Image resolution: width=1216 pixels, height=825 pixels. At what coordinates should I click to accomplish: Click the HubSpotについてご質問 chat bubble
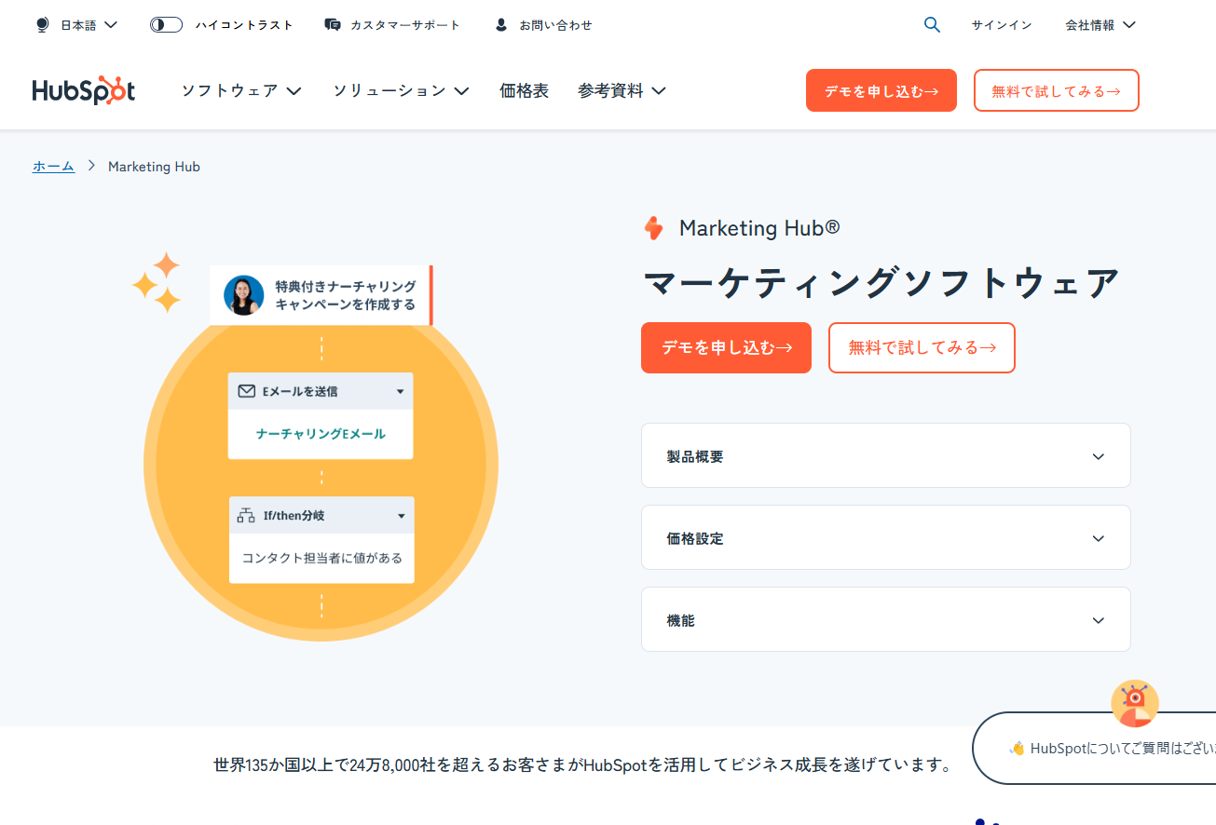[x=1095, y=748]
